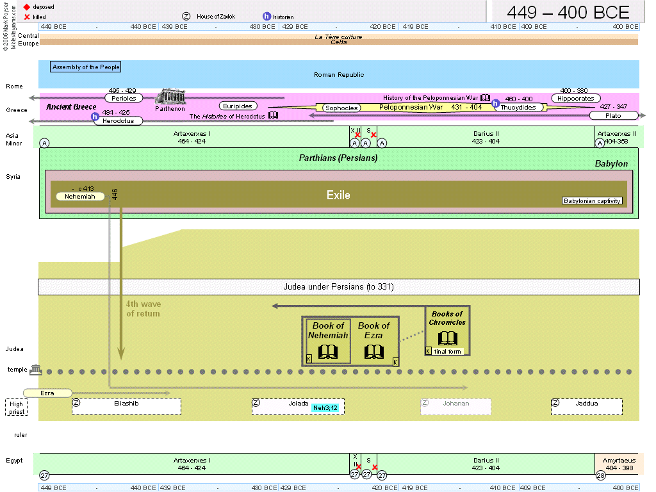This screenshot has width=656, height=492.
Task: Click the Books of Chronicles book icon
Action: pyautogui.click(x=447, y=338)
